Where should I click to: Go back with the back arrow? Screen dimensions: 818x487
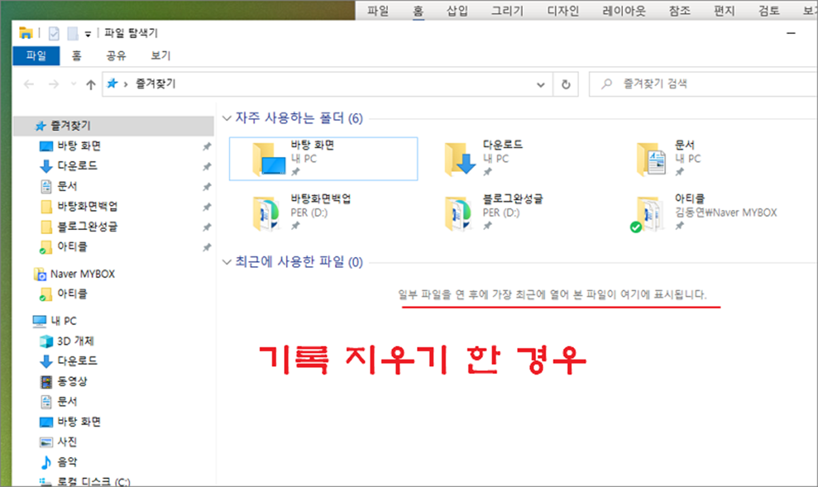click(x=28, y=84)
